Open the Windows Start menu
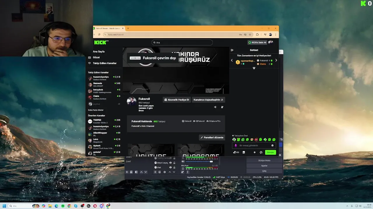Viewport: 373px width, 209px height. [4, 206]
